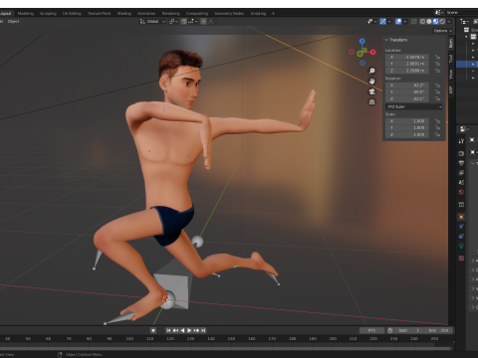
Task: Jump to the end frame
Action: (x=203, y=330)
